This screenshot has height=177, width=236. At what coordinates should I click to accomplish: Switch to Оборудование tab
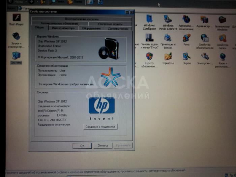pyautogui.click(x=91, y=28)
